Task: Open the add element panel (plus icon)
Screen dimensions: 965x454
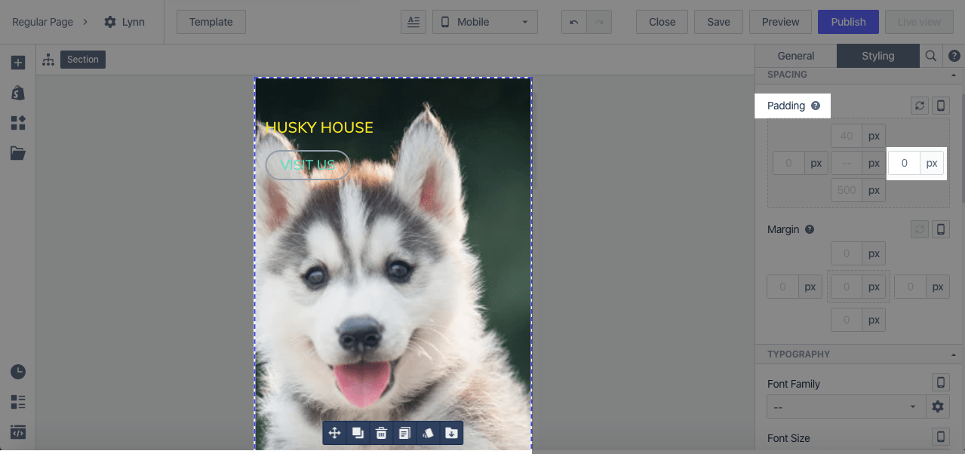Action: [18, 63]
